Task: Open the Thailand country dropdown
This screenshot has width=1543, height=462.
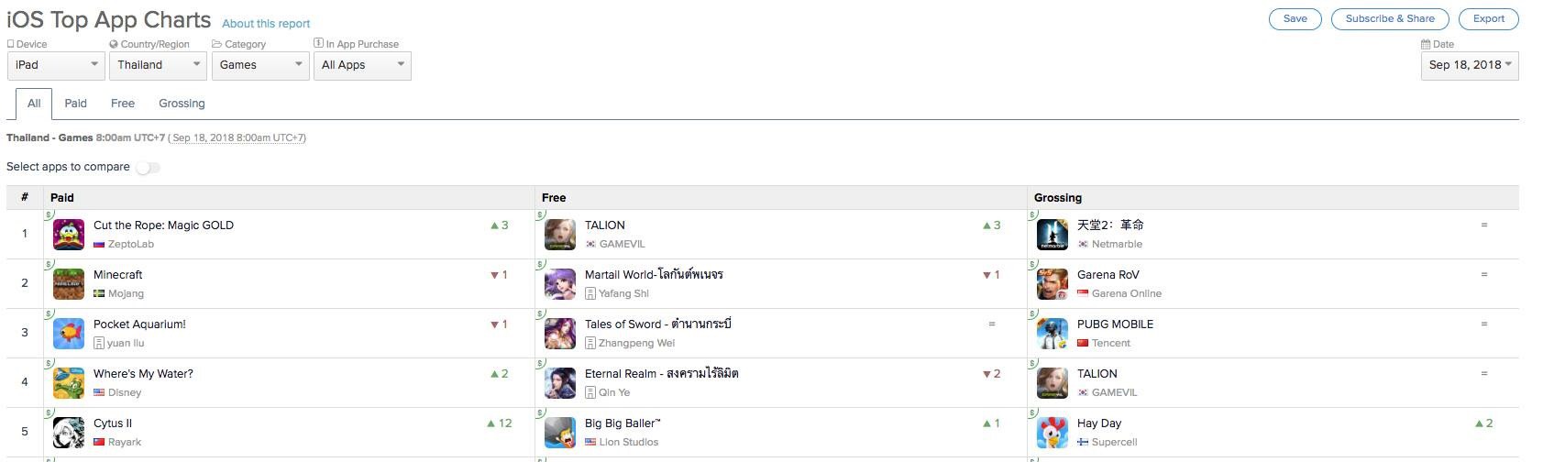Action: (x=158, y=65)
